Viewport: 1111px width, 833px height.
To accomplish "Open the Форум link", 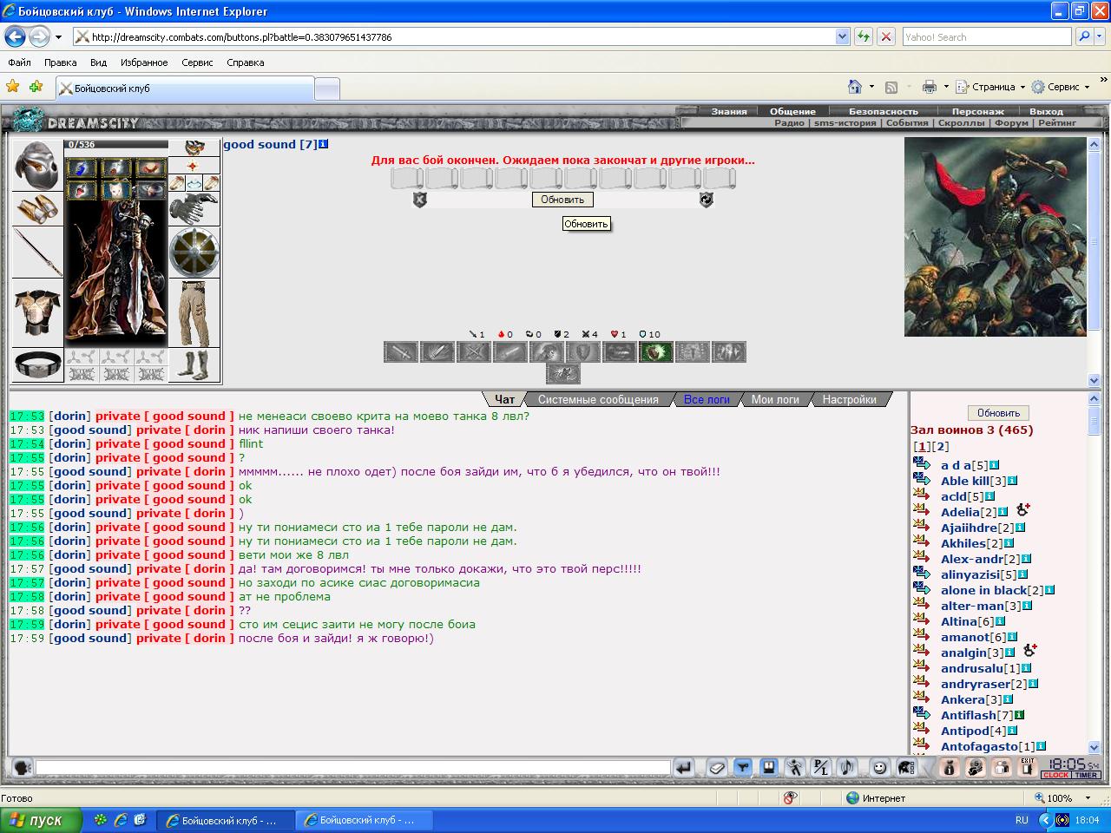I will coord(1011,123).
